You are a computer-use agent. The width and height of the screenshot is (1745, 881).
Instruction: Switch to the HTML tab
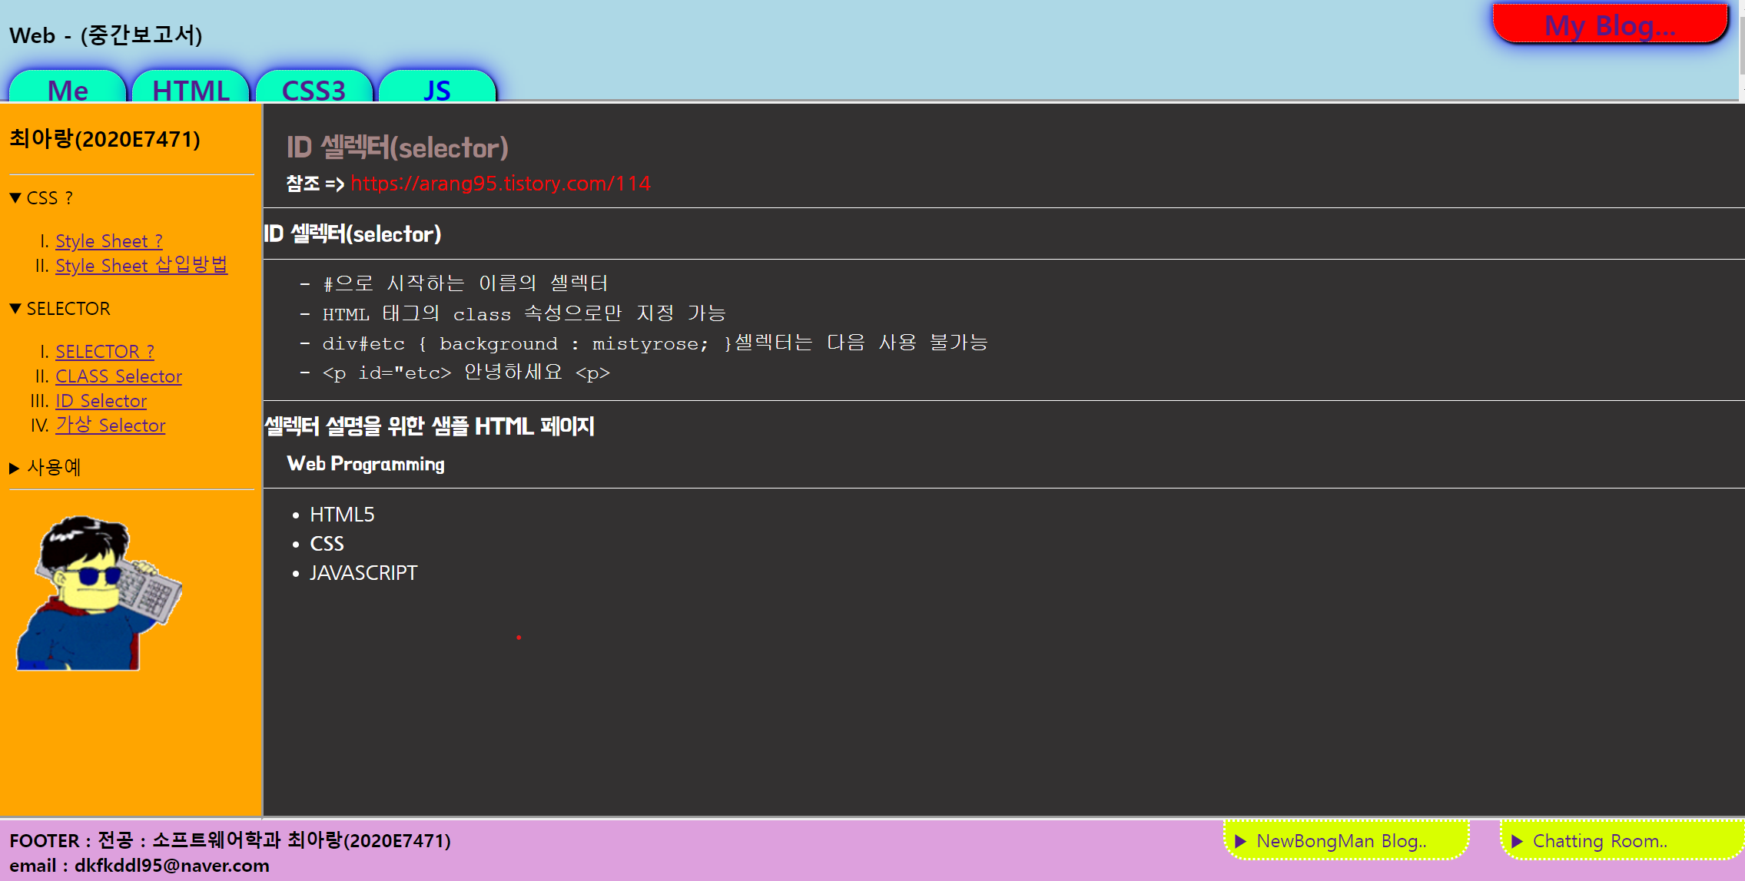[x=191, y=89]
